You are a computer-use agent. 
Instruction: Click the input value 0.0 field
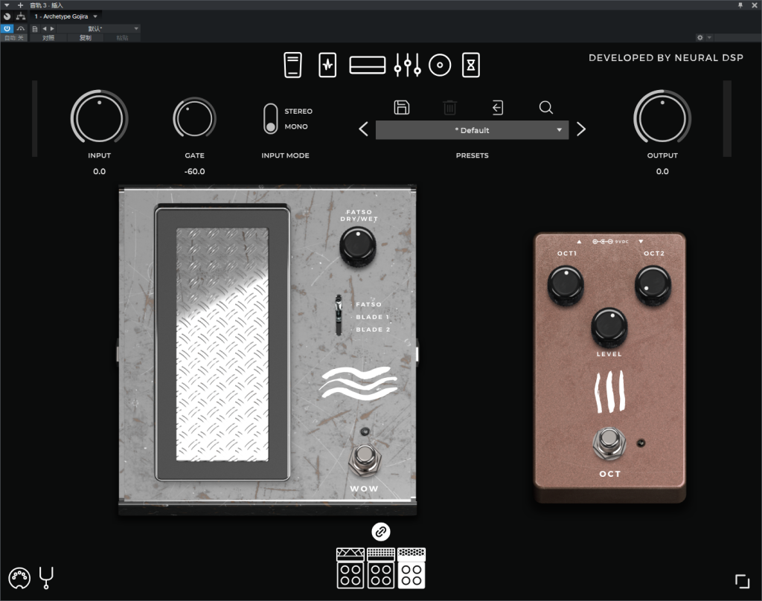(x=99, y=172)
